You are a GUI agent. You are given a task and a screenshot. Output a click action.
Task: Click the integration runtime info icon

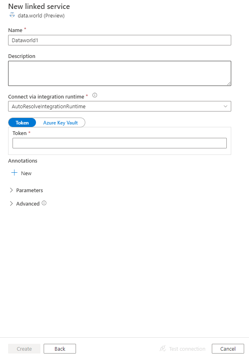coord(94,95)
